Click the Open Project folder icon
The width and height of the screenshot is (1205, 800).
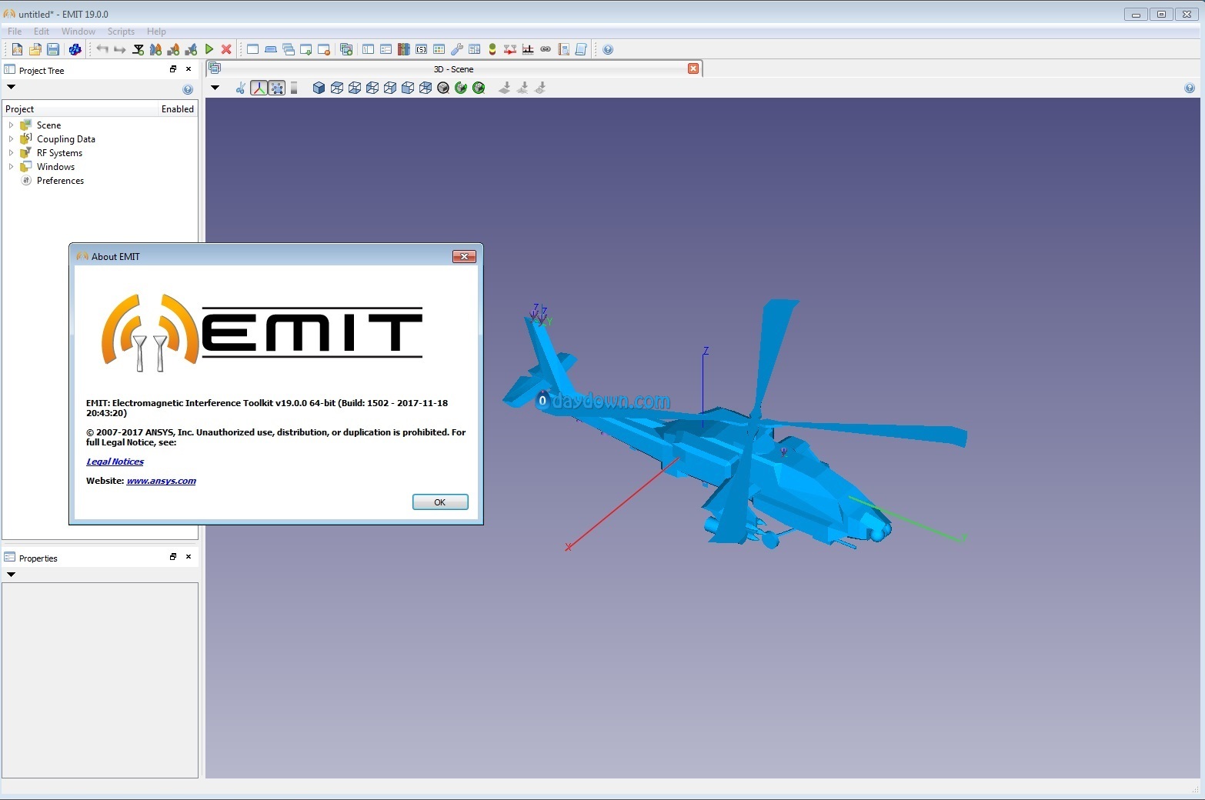click(x=35, y=49)
